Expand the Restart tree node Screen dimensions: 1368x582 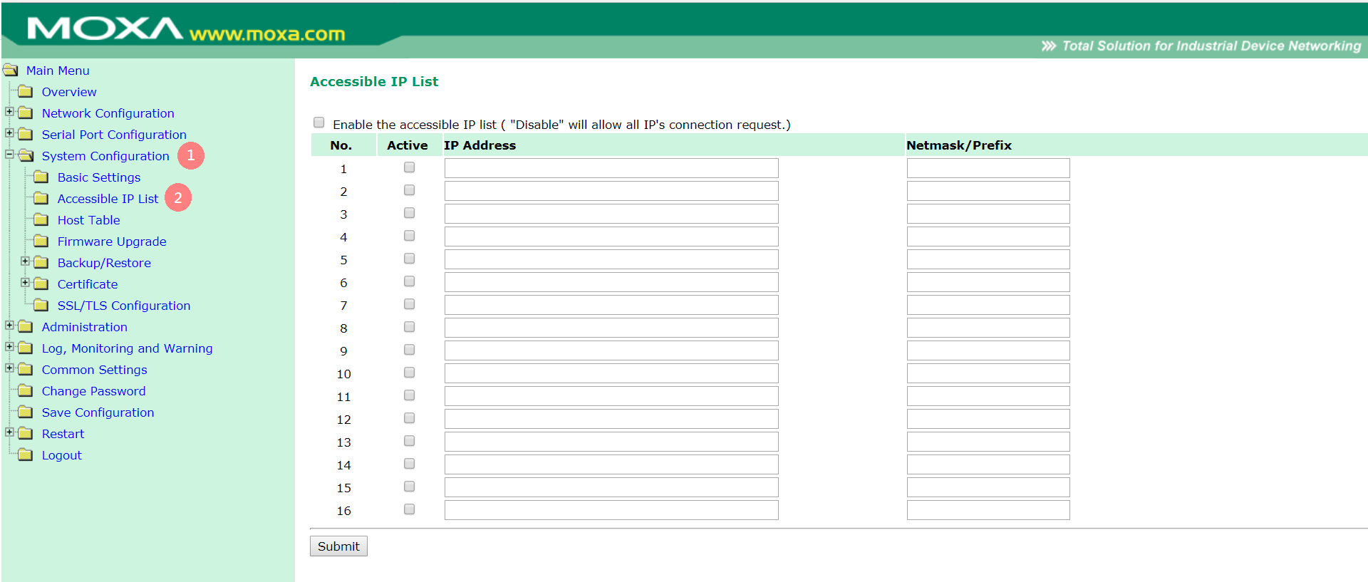(x=9, y=432)
